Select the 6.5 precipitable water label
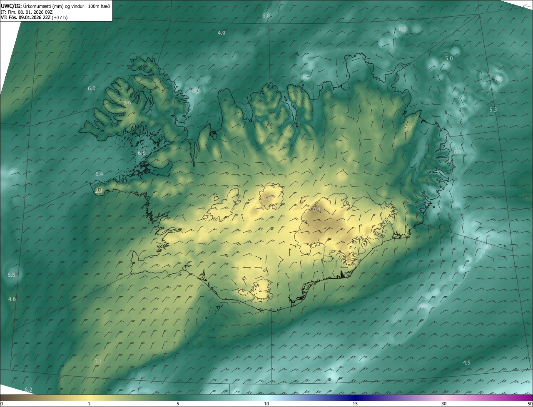 tap(142, 153)
